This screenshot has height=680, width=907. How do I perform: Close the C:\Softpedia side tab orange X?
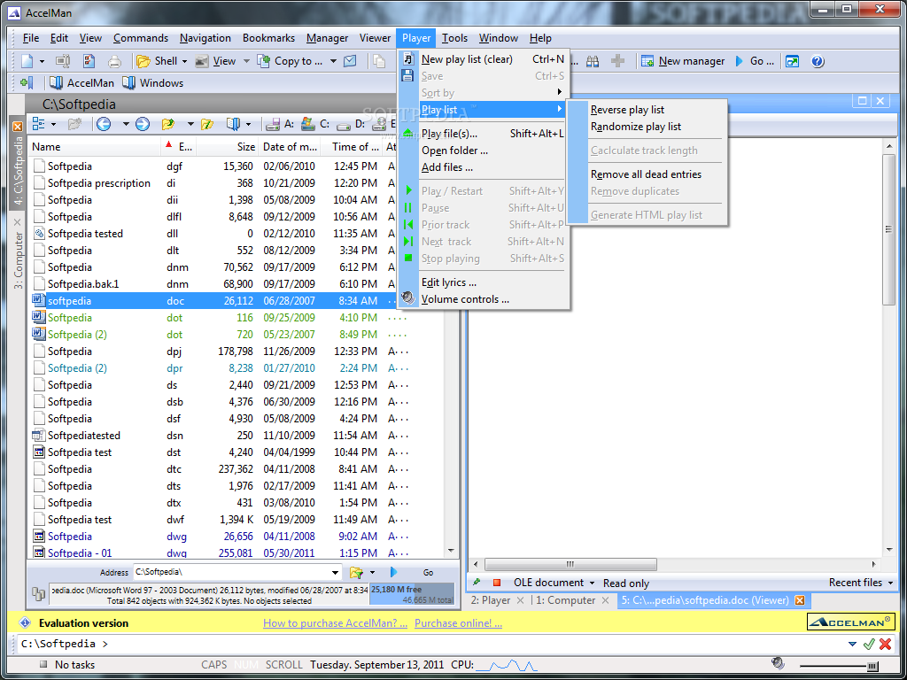[x=18, y=126]
